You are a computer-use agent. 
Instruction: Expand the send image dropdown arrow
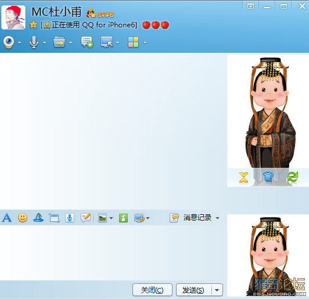[x=111, y=218]
